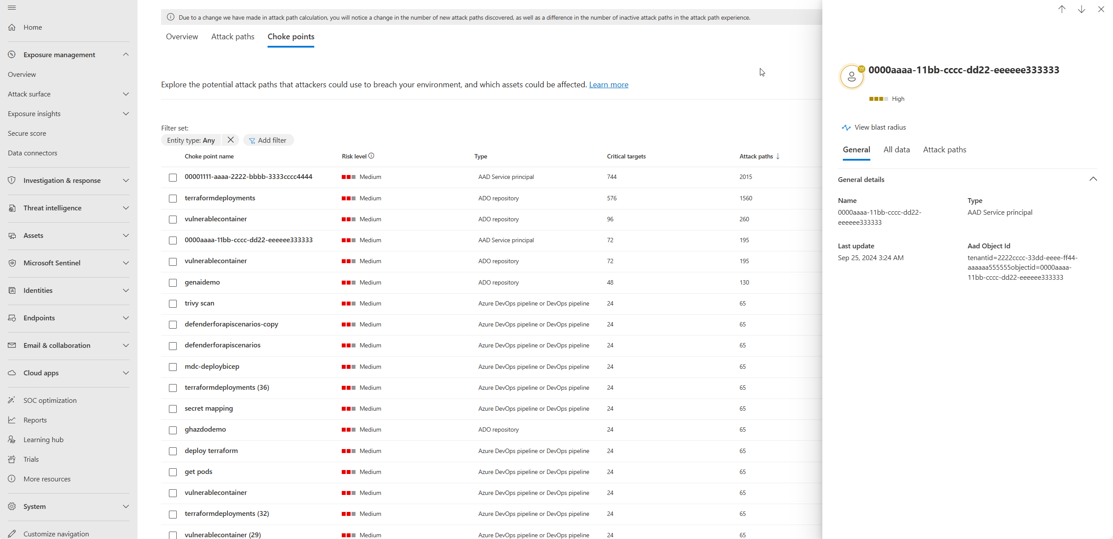1113x539 pixels.
Task: Collapse the Exposure management section
Action: point(126,55)
